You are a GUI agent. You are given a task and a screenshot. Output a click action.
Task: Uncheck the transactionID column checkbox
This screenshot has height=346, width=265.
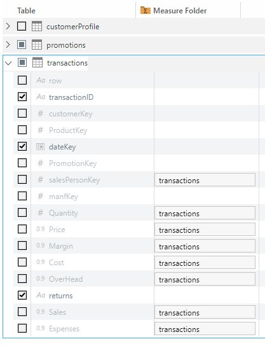[22, 97]
